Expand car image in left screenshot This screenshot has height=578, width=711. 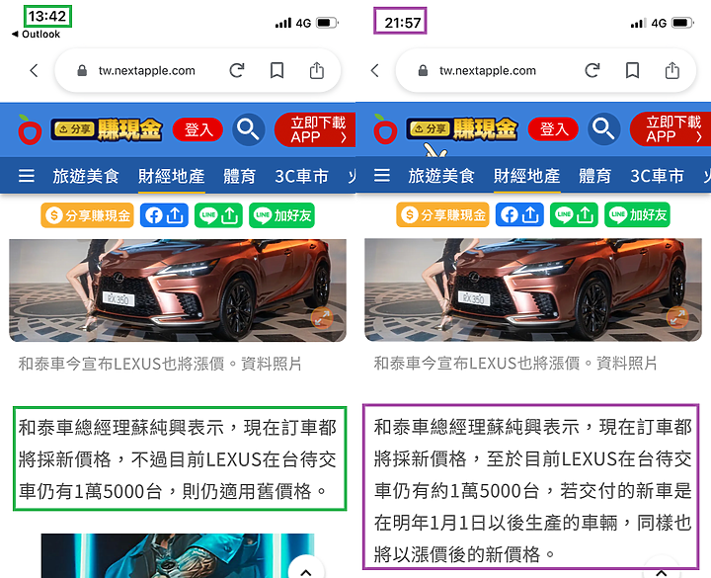point(322,318)
